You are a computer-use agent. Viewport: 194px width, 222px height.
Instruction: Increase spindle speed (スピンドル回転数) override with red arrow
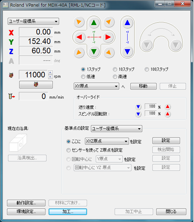point(167,114)
